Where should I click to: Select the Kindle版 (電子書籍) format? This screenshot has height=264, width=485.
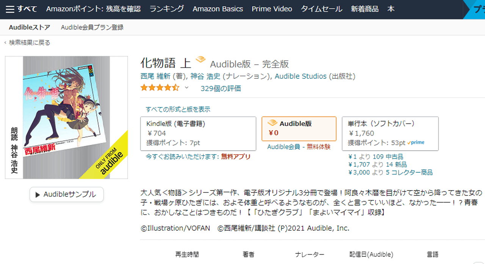(x=198, y=133)
